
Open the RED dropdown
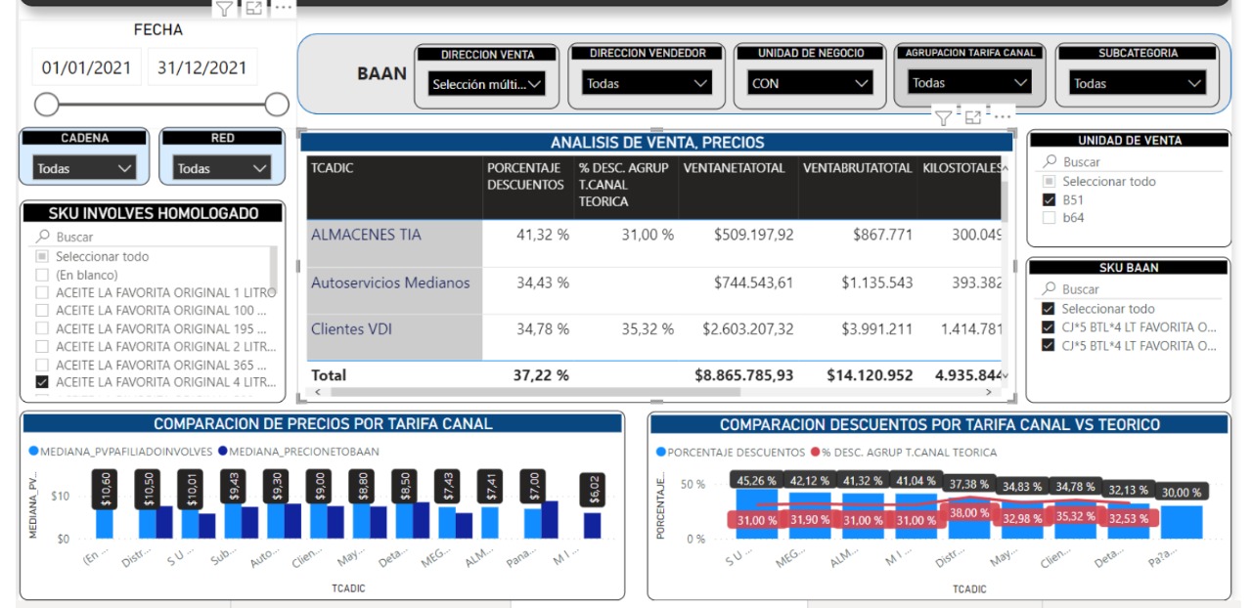coord(223,169)
